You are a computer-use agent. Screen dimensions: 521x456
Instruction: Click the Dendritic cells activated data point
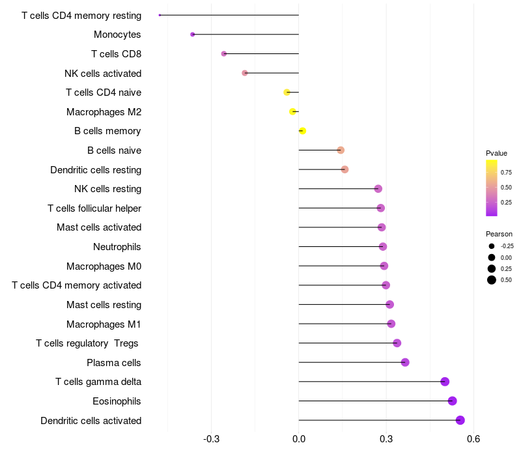point(460,420)
